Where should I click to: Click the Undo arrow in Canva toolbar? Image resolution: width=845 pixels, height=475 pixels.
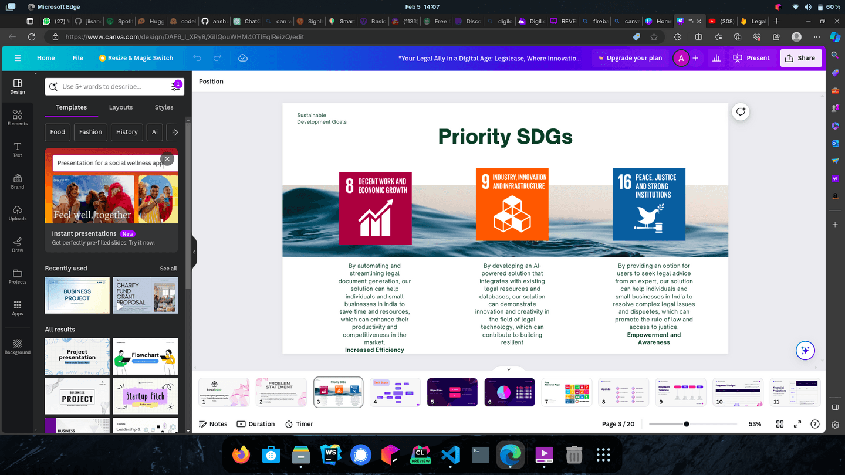(197, 58)
